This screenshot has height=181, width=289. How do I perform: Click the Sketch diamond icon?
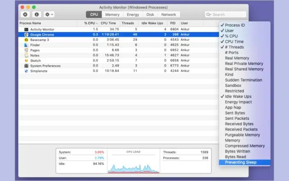point(26,60)
